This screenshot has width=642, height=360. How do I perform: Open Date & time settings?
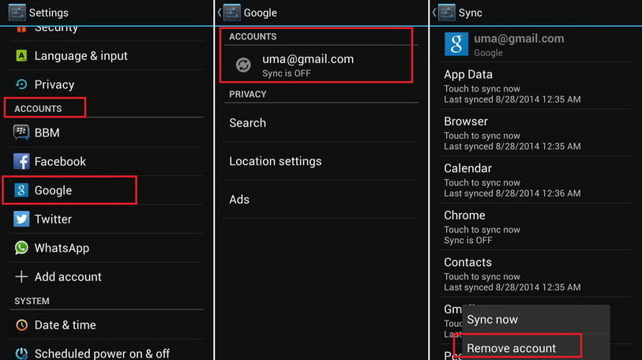point(107,324)
